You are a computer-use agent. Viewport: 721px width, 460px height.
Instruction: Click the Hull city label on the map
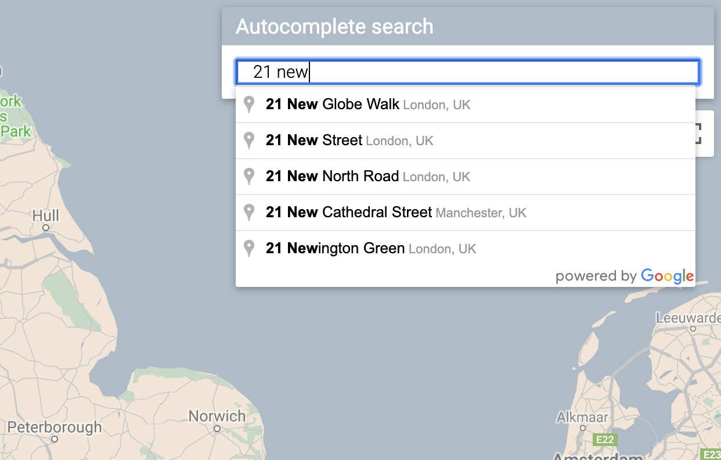(45, 216)
